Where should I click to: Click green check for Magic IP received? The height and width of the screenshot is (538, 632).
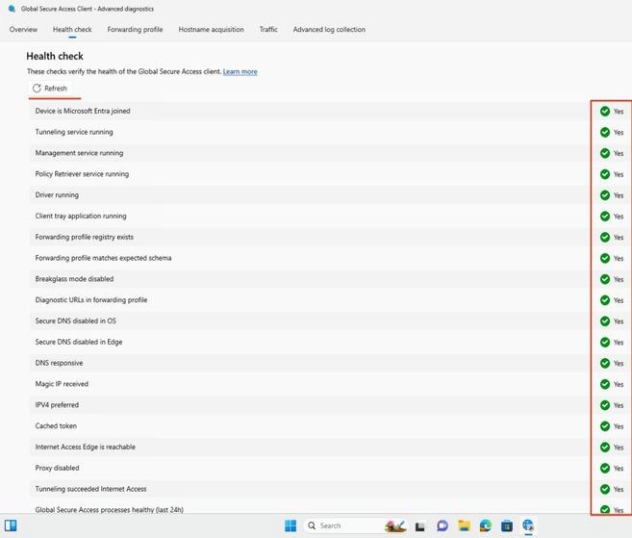click(605, 384)
